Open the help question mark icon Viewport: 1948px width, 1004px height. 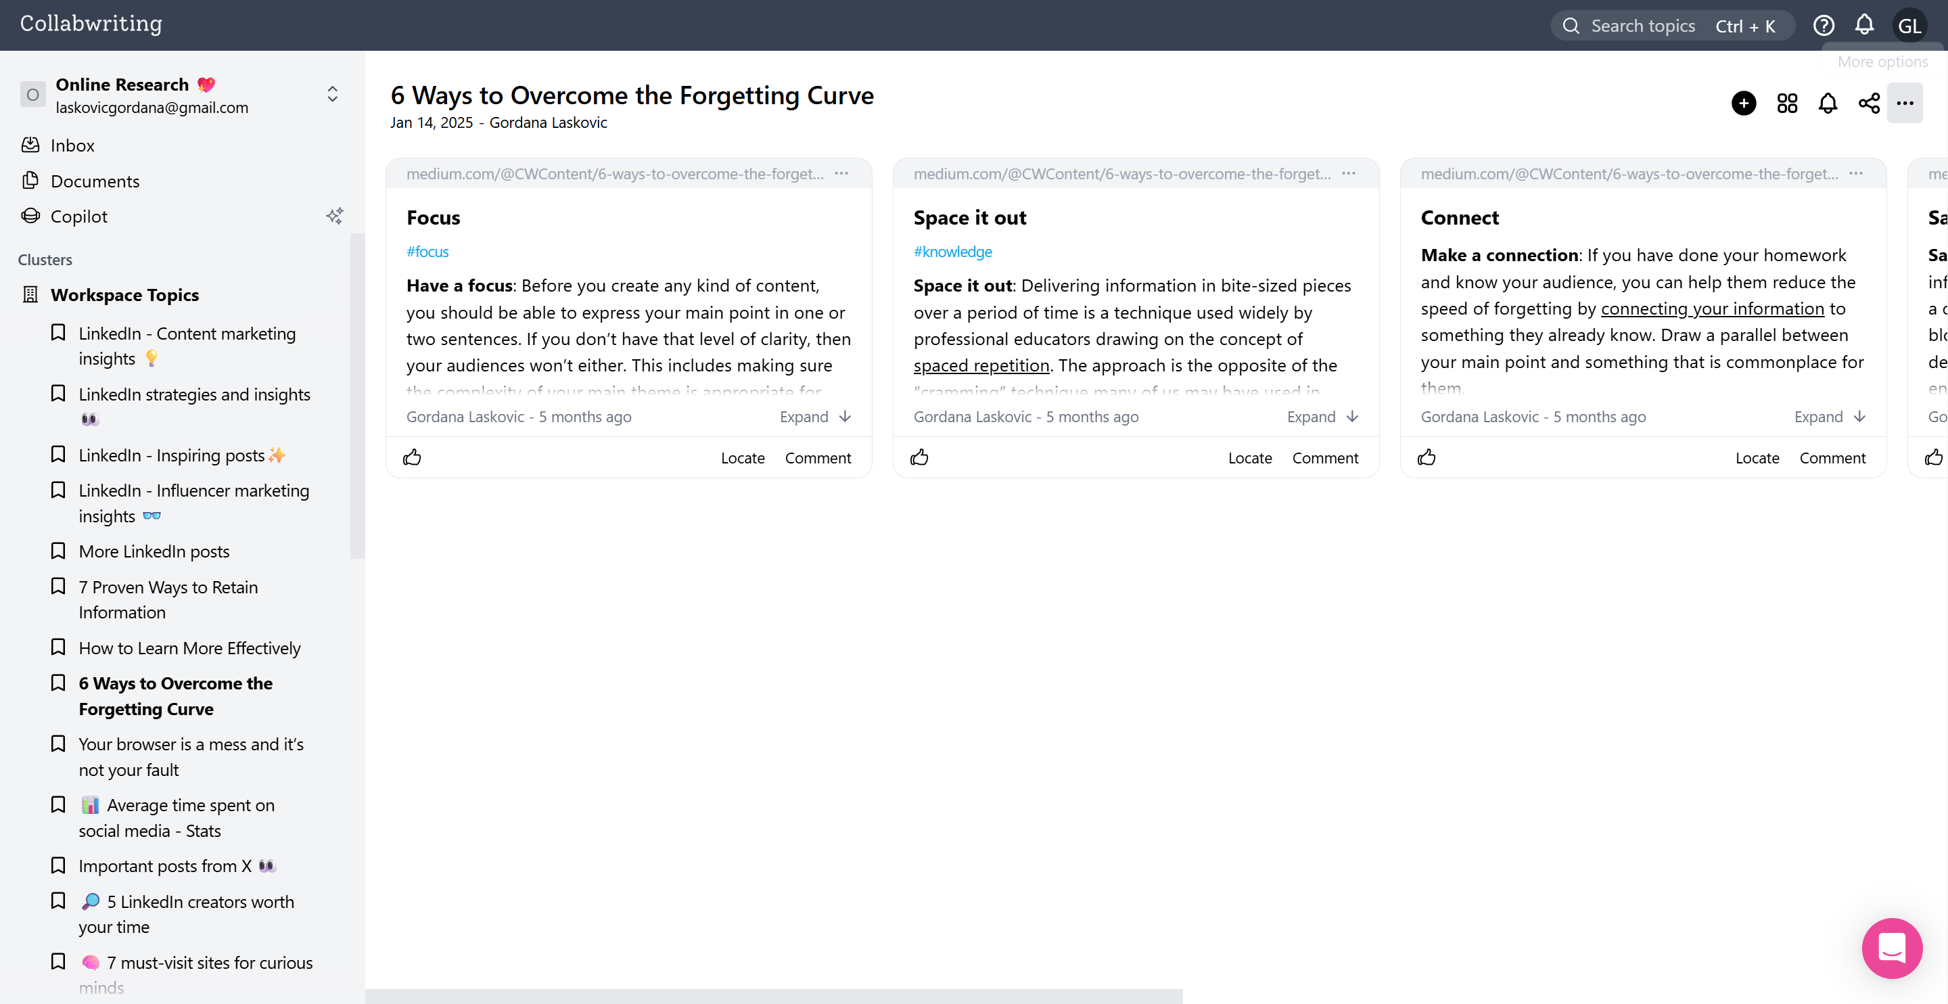pos(1824,26)
